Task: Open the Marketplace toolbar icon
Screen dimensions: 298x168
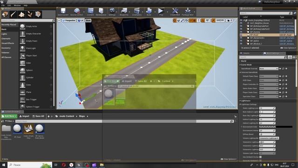Action: [101, 11]
